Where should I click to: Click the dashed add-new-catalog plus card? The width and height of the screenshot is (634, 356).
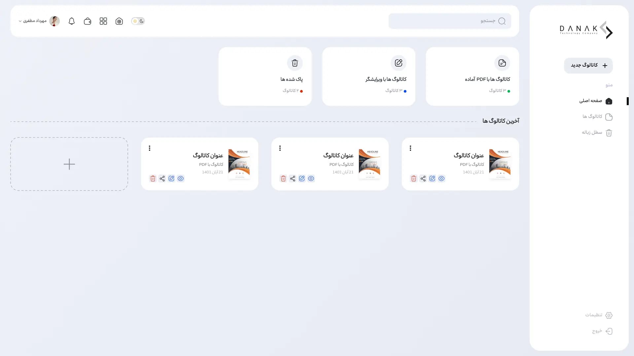[69, 164]
